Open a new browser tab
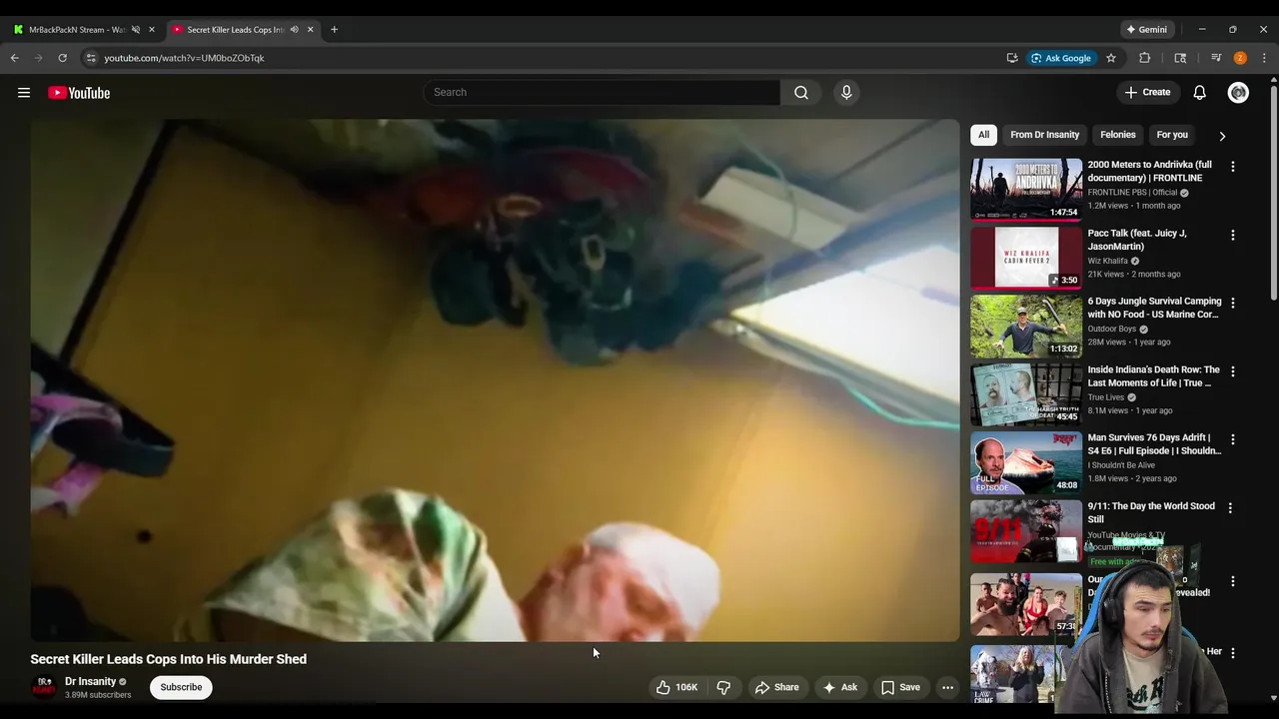1279x719 pixels. click(x=334, y=30)
